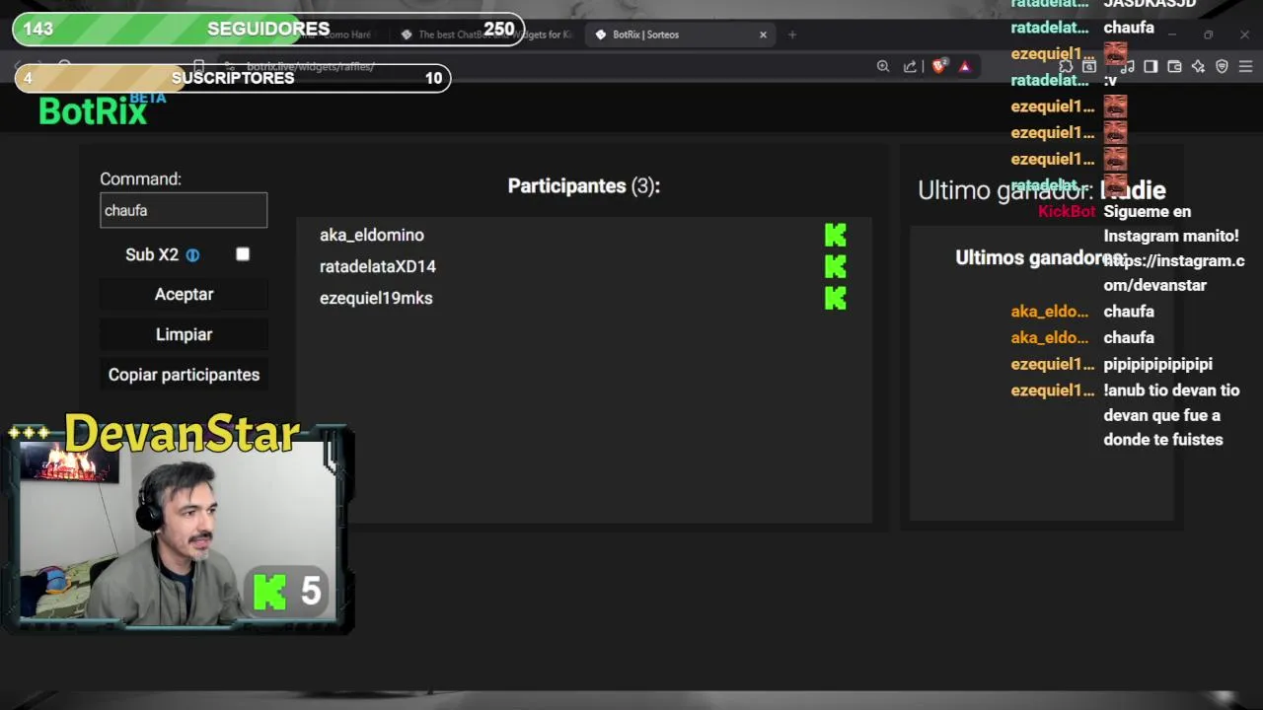Click the Kick icon next to ezequiel19mks
Viewport: 1263px width, 710px height.
coord(836,298)
